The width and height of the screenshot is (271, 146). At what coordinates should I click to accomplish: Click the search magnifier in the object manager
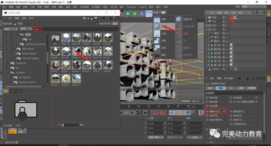(253, 13)
